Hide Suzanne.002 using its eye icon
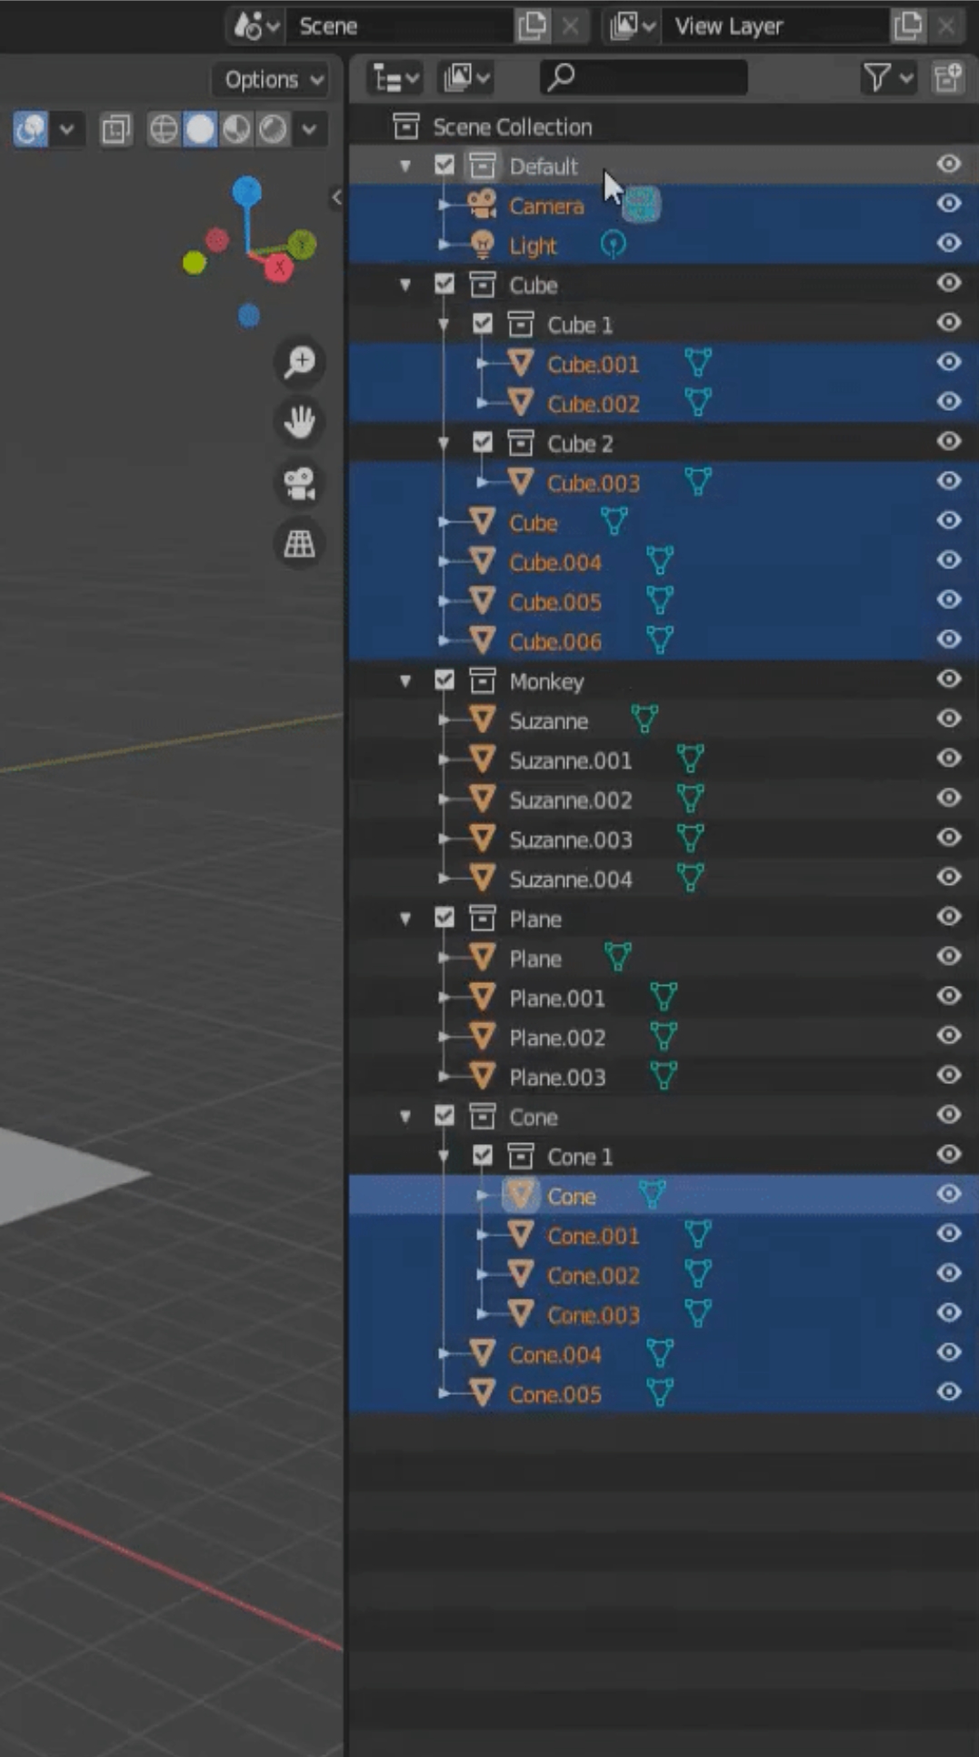The width and height of the screenshot is (979, 1757). point(949,798)
